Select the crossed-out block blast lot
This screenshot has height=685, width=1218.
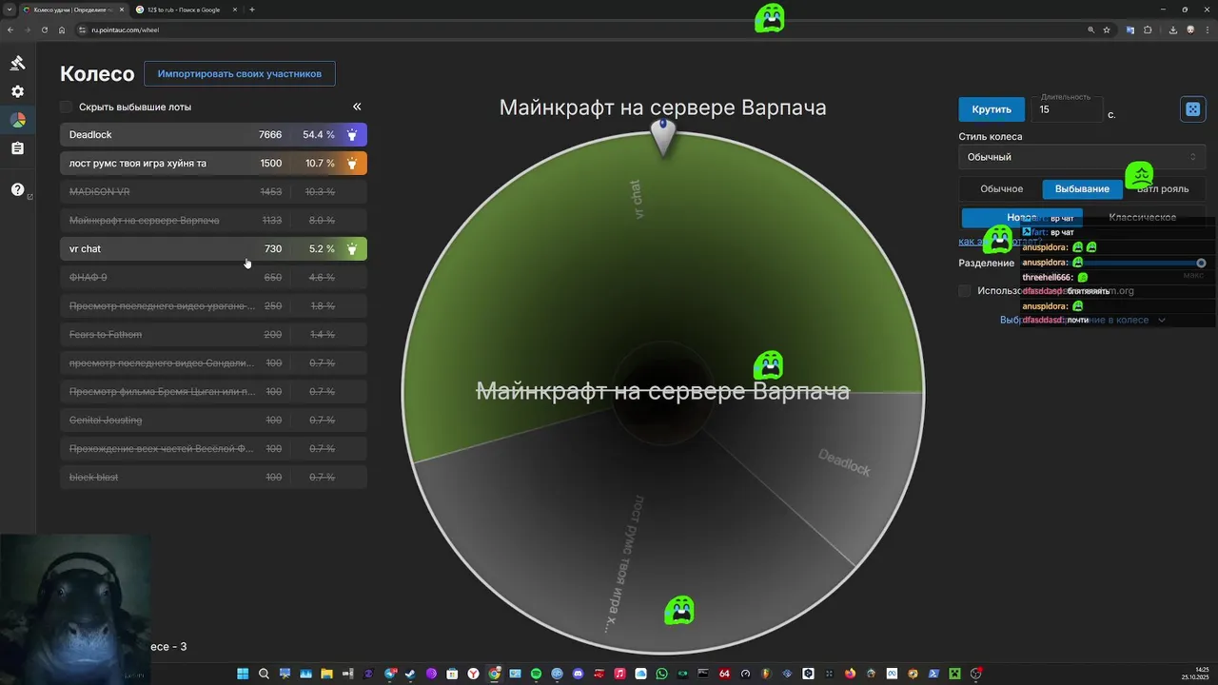click(x=213, y=478)
